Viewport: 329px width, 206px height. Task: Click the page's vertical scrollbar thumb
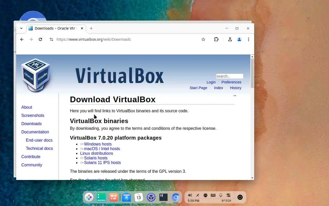(252, 73)
